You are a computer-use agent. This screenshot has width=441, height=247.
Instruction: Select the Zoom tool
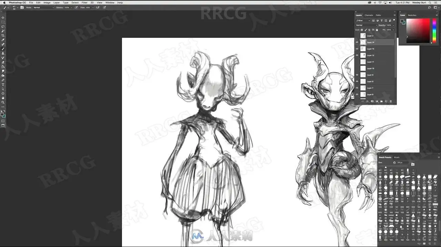click(x=3, y=103)
